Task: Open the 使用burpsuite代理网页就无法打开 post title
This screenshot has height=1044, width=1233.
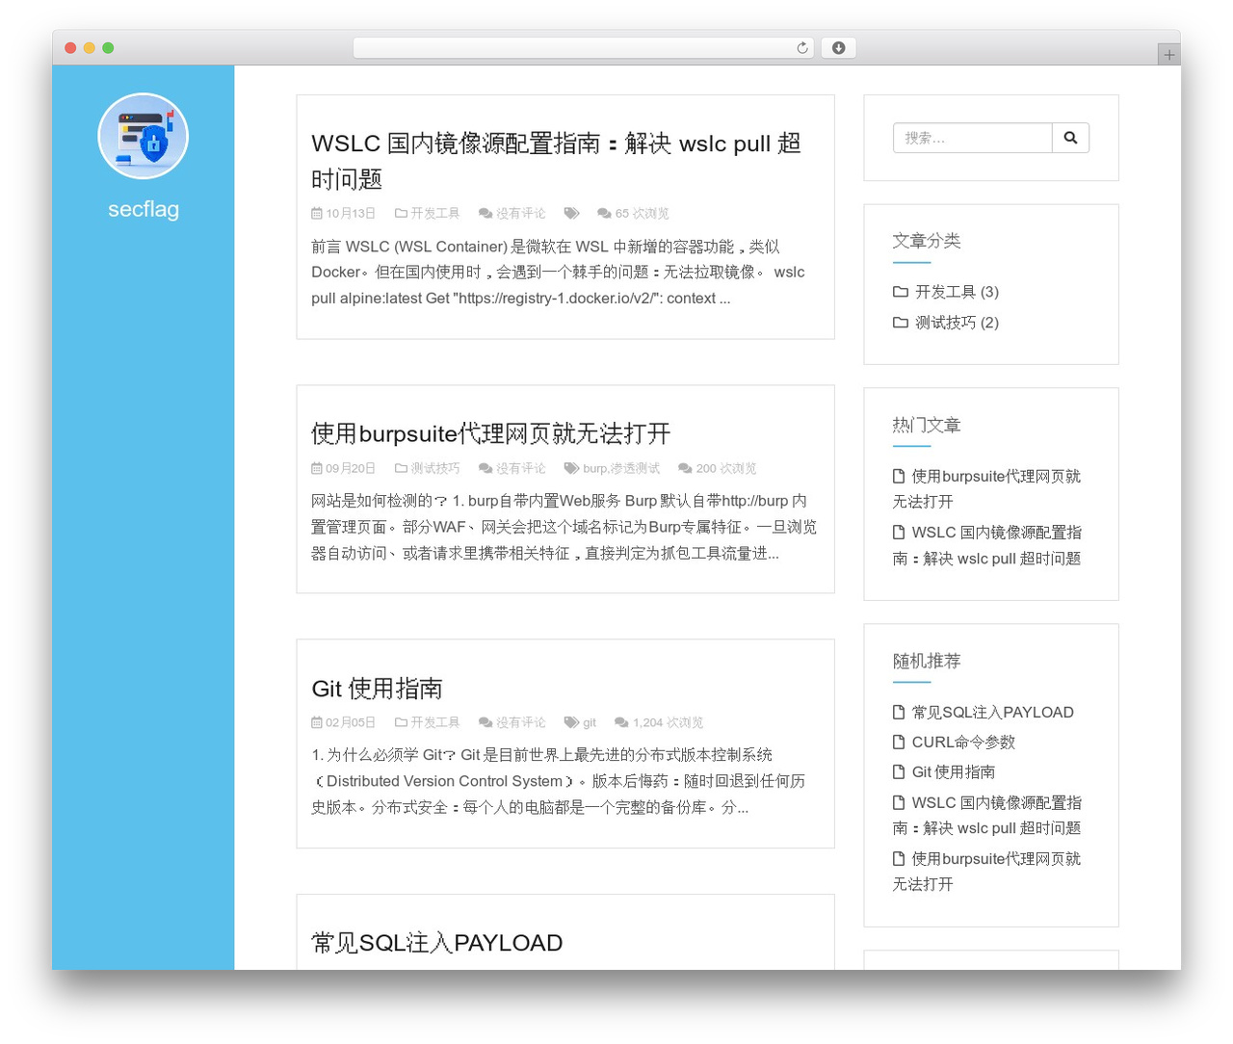Action: tap(490, 433)
